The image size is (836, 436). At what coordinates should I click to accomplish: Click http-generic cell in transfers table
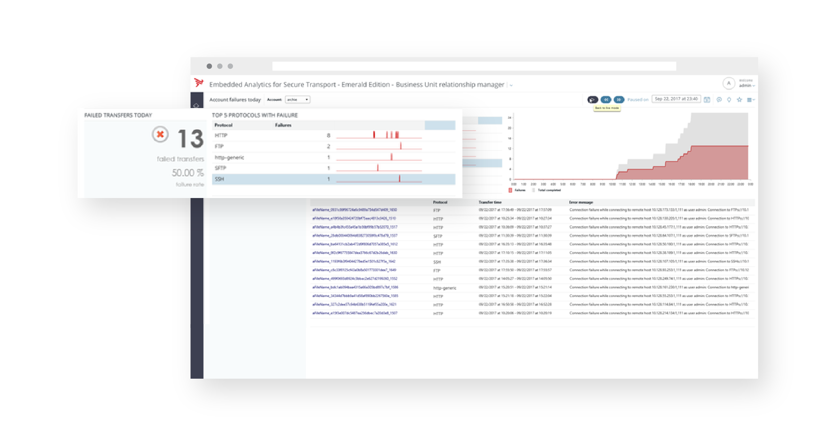pyautogui.click(x=445, y=288)
